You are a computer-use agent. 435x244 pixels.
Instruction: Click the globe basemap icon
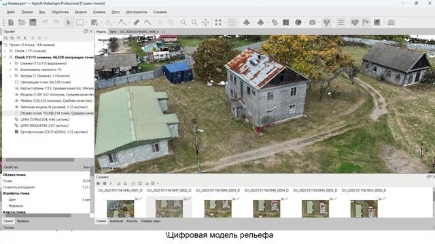coord(298,22)
